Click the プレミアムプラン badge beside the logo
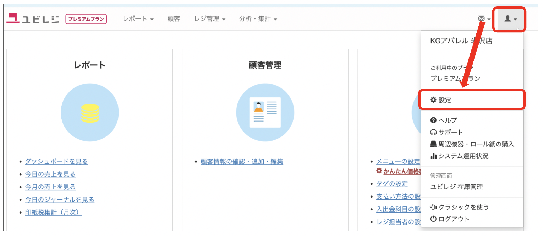The height and width of the screenshot is (236, 543). (86, 19)
